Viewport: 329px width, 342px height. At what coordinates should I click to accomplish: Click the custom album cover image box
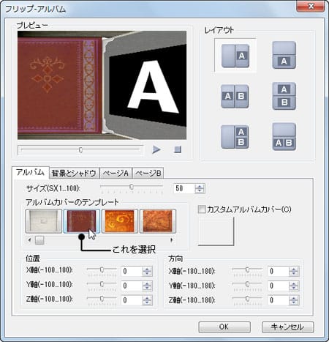pyautogui.click(x=216, y=231)
